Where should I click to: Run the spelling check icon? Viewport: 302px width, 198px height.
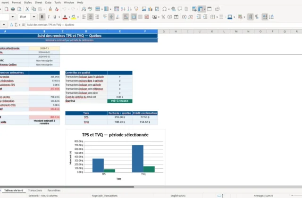90,9
